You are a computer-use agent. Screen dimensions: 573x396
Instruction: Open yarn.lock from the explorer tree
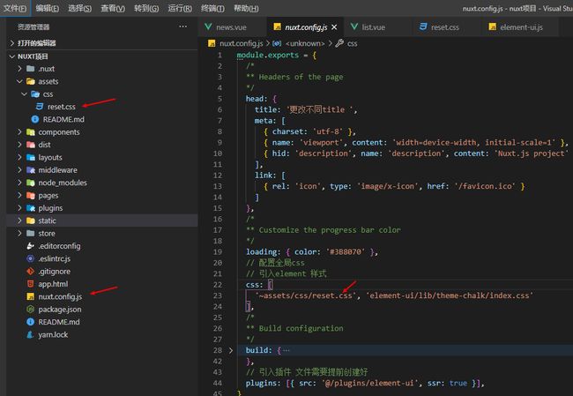53,334
